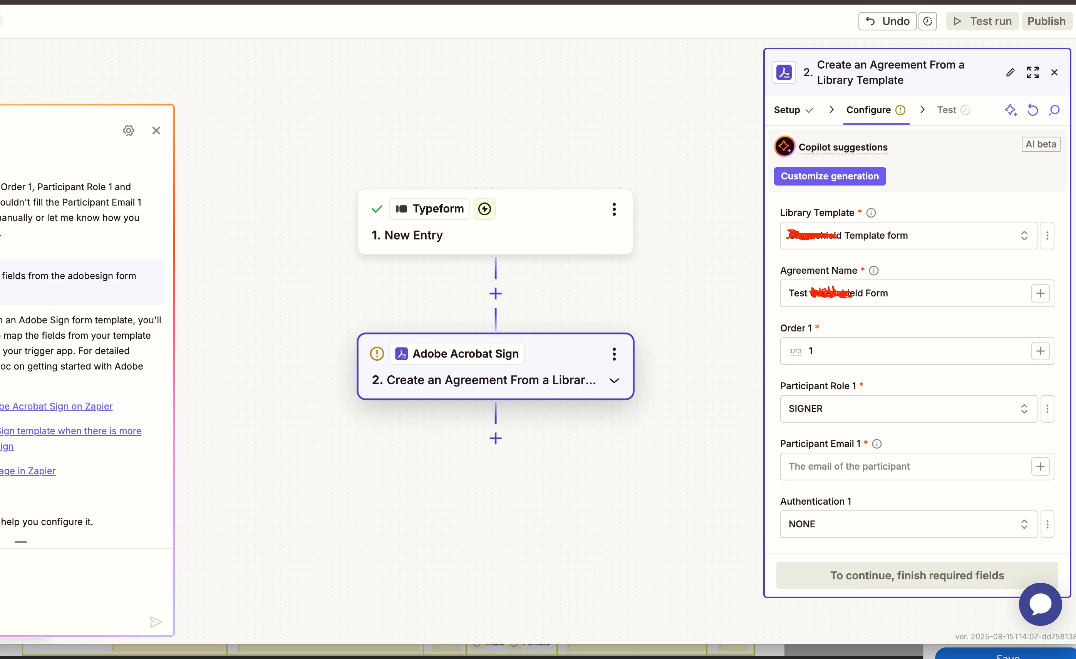Click the Adobe Acrobat Sign app label
This screenshot has width=1076, height=659.
457,353
